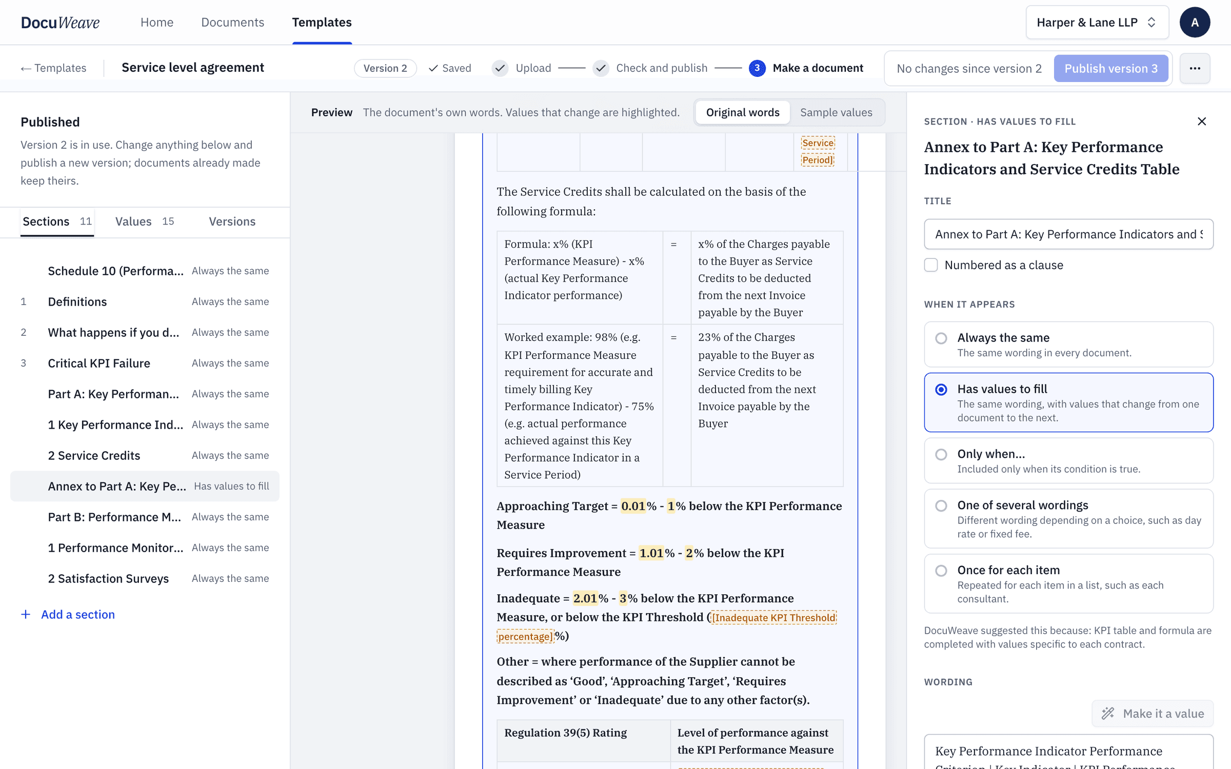This screenshot has height=769, width=1231.
Task: Select Part B: Performance M... section
Action: (145, 517)
